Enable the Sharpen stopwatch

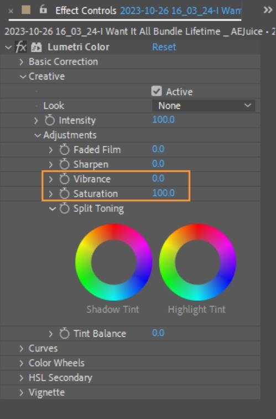point(64,165)
